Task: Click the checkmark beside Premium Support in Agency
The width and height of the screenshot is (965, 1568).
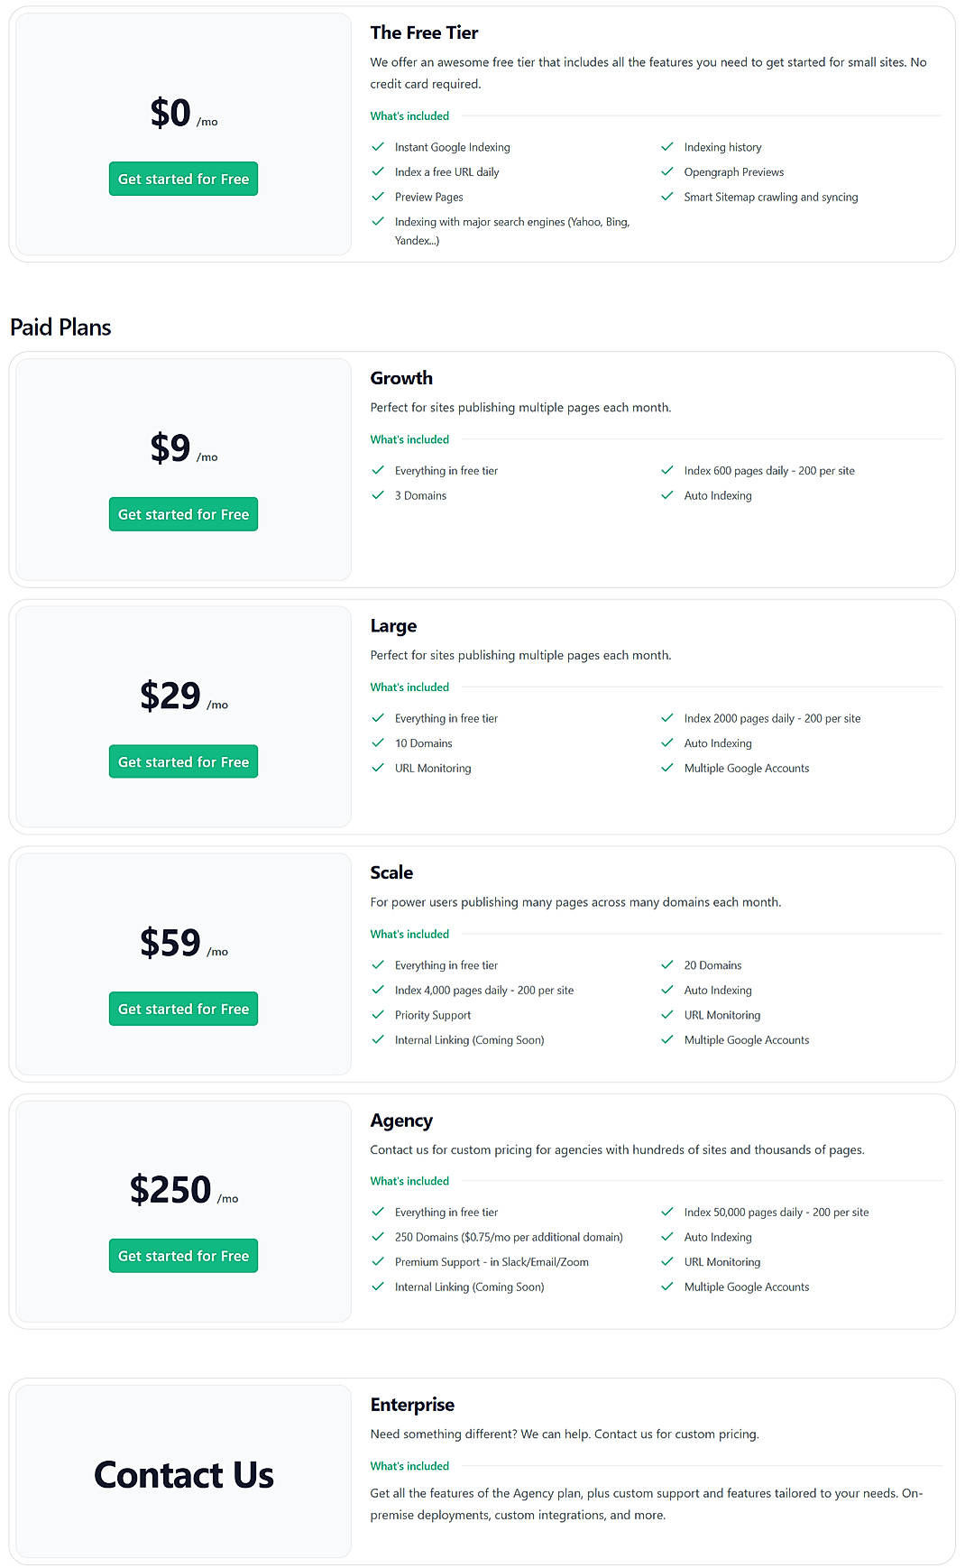Action: 378,1261
